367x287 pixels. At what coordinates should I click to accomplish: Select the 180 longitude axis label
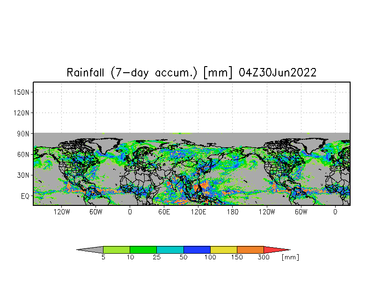(x=232, y=212)
